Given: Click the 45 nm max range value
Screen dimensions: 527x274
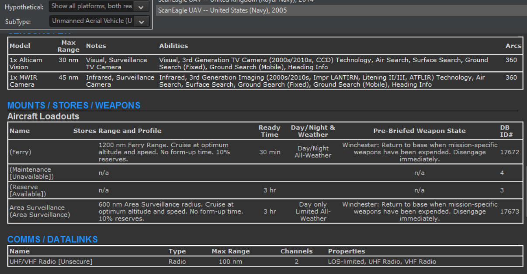Looking at the screenshot, I should [x=69, y=78].
